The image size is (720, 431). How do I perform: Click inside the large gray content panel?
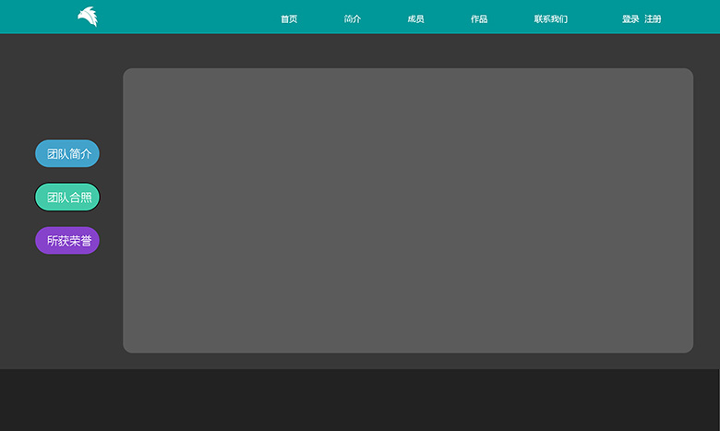click(x=407, y=210)
